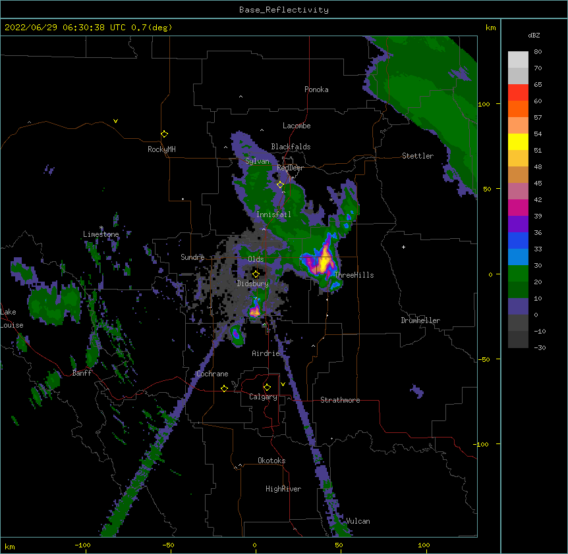Screen dimensions: 568x554
Task: Click the timestamp 2022/06/29 06:30:38 UTC
Action: [x=65, y=28]
